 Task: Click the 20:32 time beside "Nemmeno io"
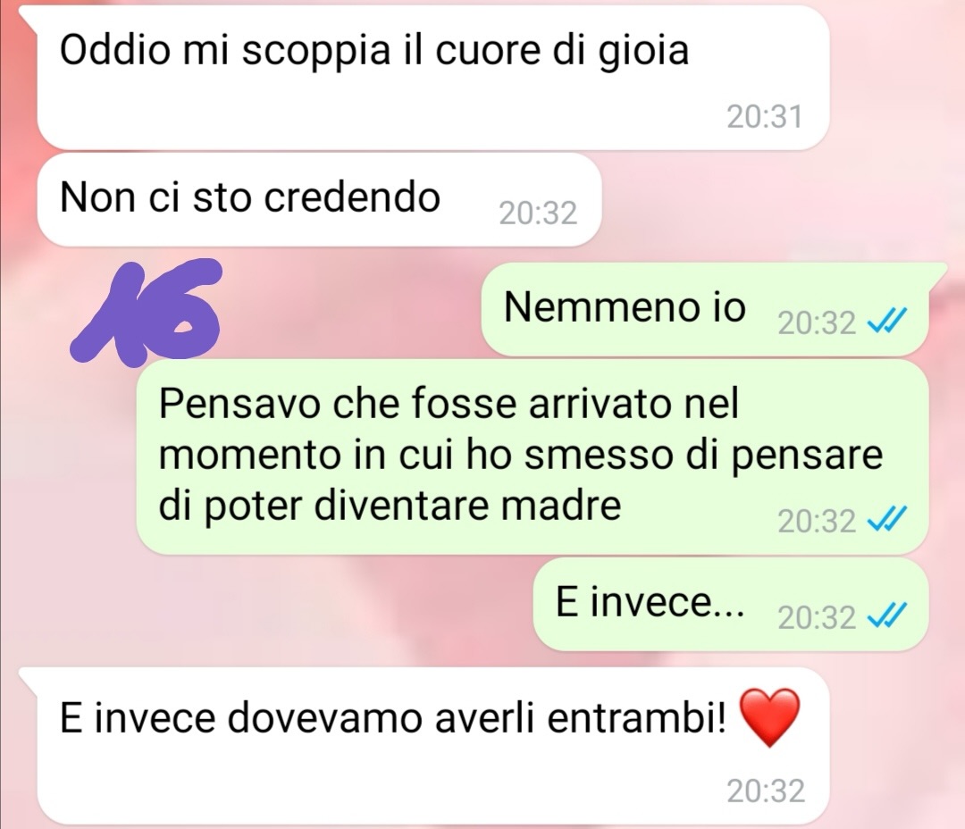817,322
